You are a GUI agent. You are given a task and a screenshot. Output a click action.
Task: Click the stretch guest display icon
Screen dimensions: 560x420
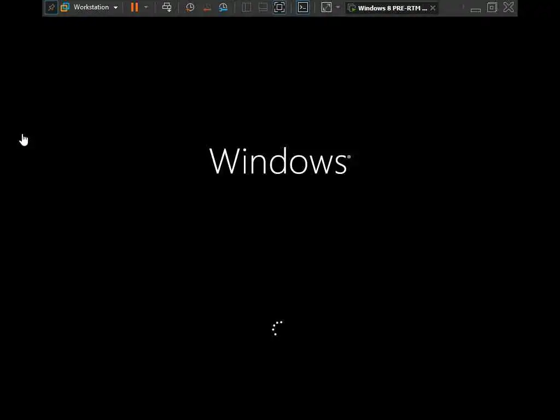[326, 7]
